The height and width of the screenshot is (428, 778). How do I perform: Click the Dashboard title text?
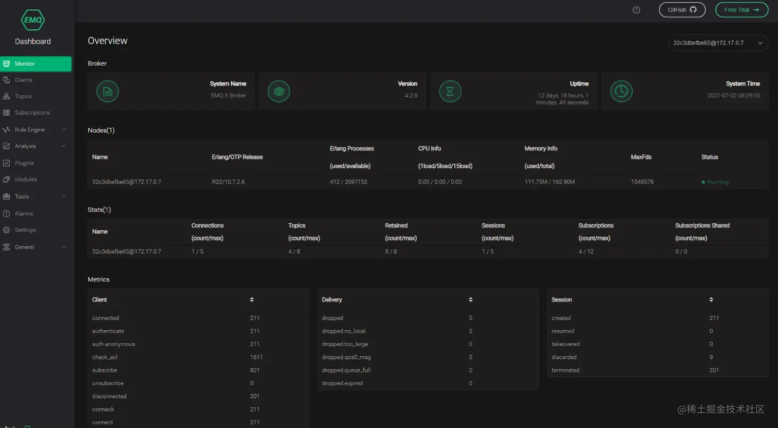point(33,41)
